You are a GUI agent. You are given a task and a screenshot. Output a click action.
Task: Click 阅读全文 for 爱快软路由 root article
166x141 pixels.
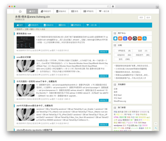point(104,52)
